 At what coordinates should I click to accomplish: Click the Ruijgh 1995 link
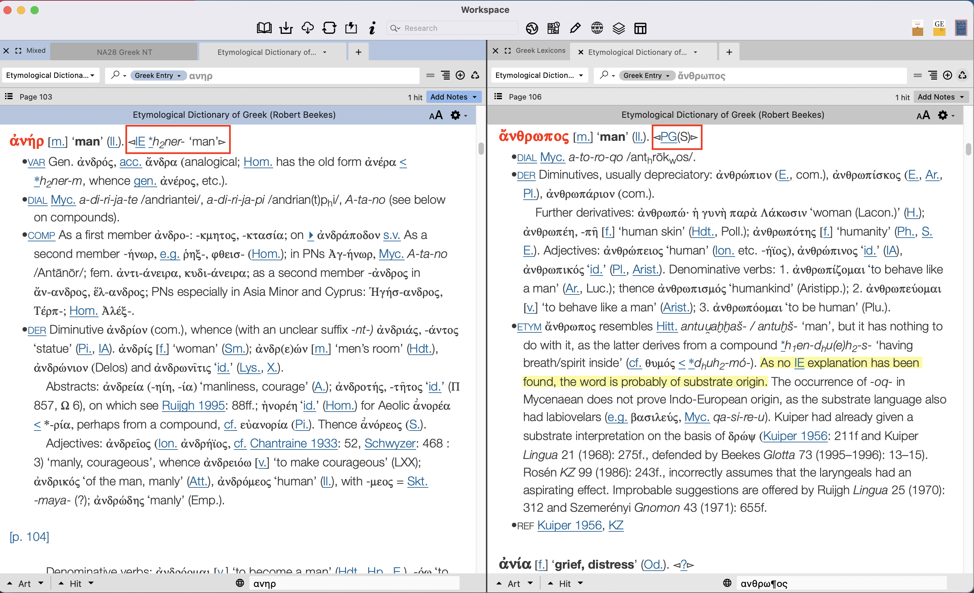click(193, 405)
